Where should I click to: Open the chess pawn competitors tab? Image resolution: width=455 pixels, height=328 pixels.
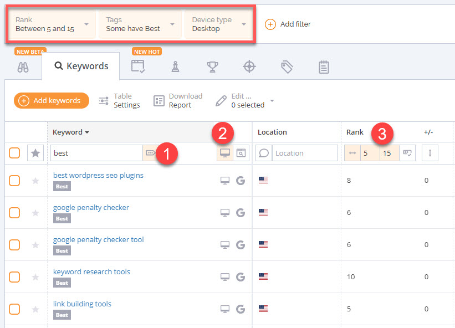click(x=175, y=67)
